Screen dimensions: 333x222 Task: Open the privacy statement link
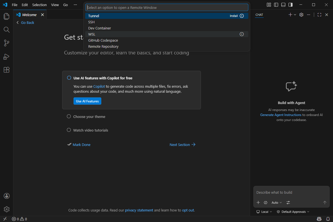point(139,210)
